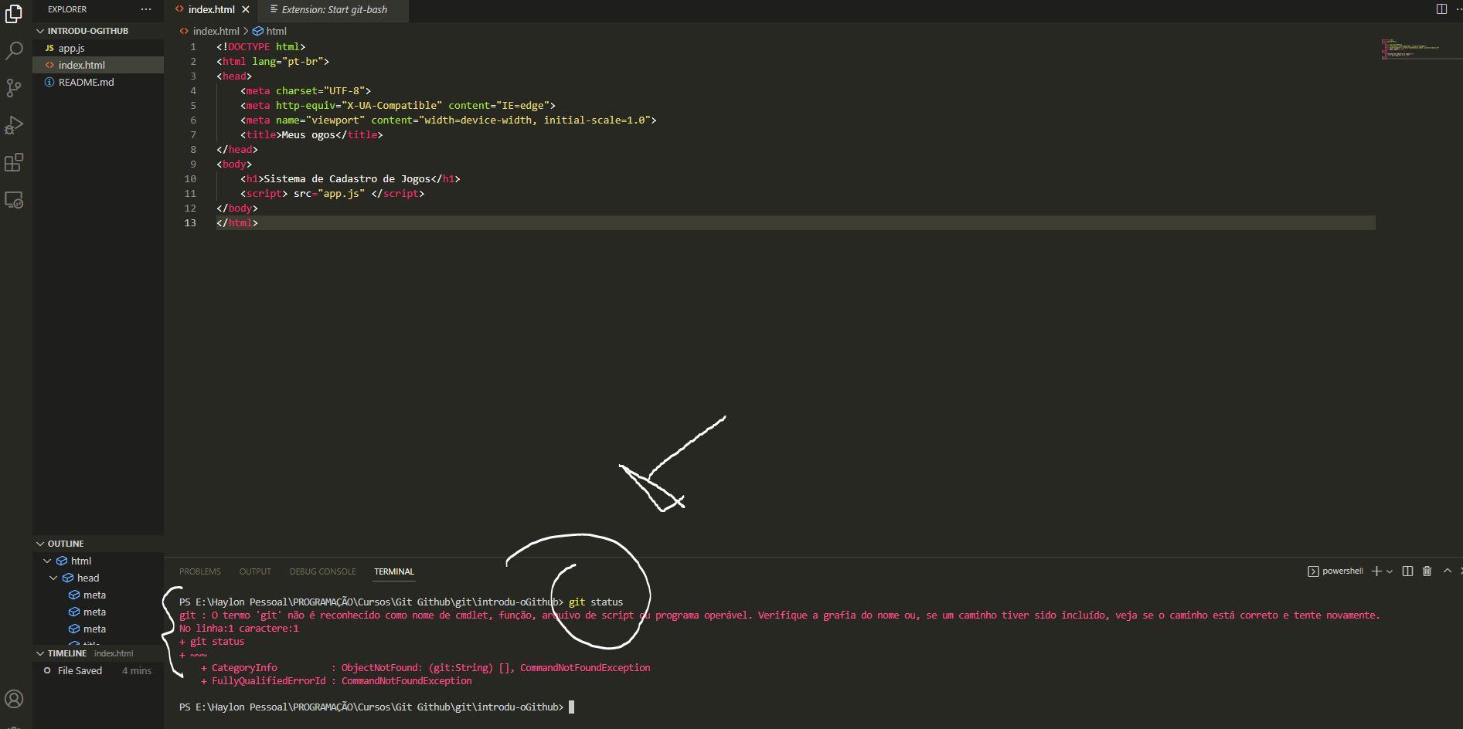Click the meta charset UTF-8 line
Screen dimensions: 1463x729
306,90
